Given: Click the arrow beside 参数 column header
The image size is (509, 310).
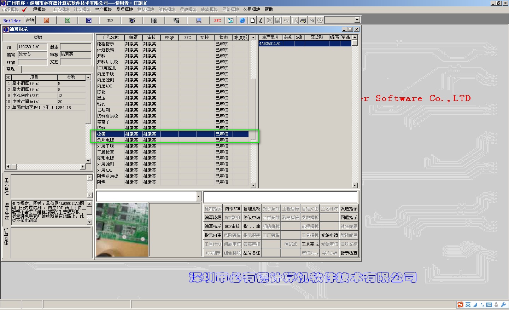Looking at the screenshot, I should [88, 77].
